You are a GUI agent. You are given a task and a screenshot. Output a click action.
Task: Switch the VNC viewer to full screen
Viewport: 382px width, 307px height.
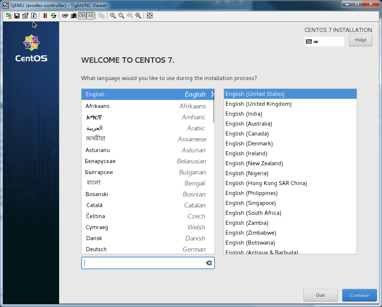click(149, 15)
